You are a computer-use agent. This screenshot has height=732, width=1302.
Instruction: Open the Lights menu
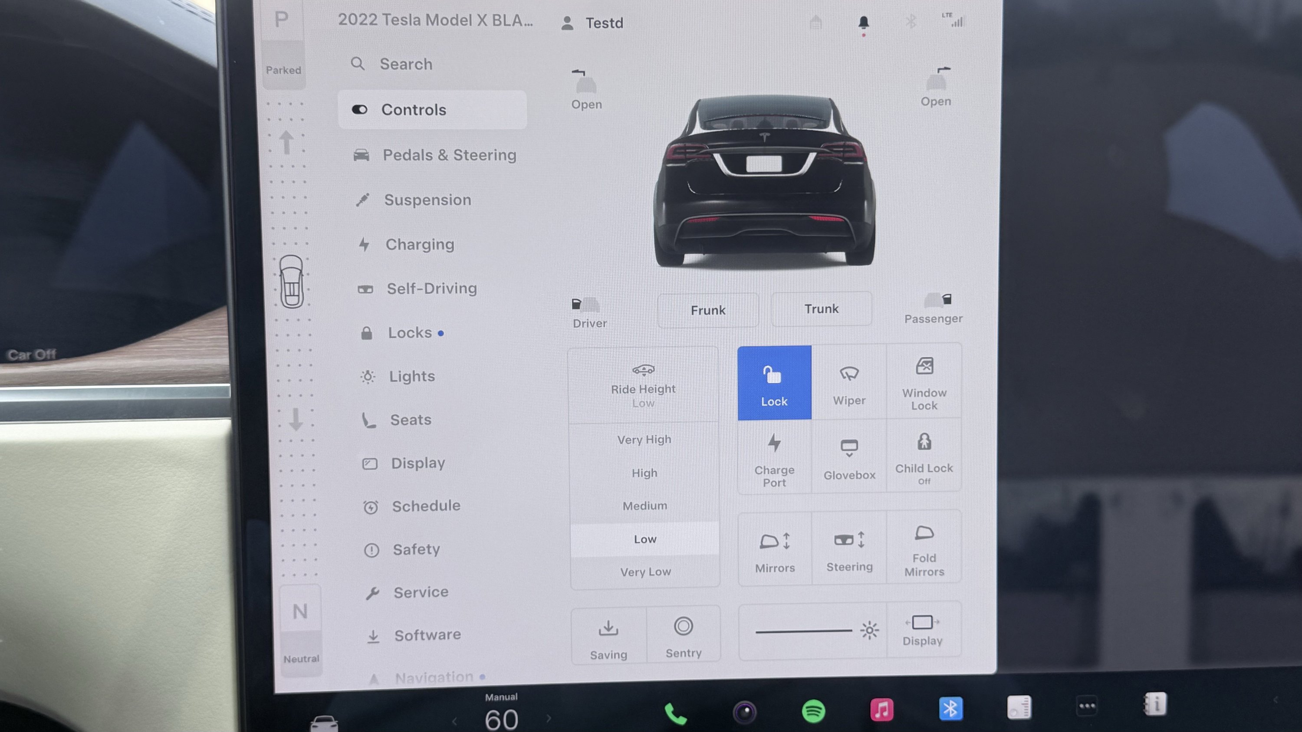pos(398,376)
